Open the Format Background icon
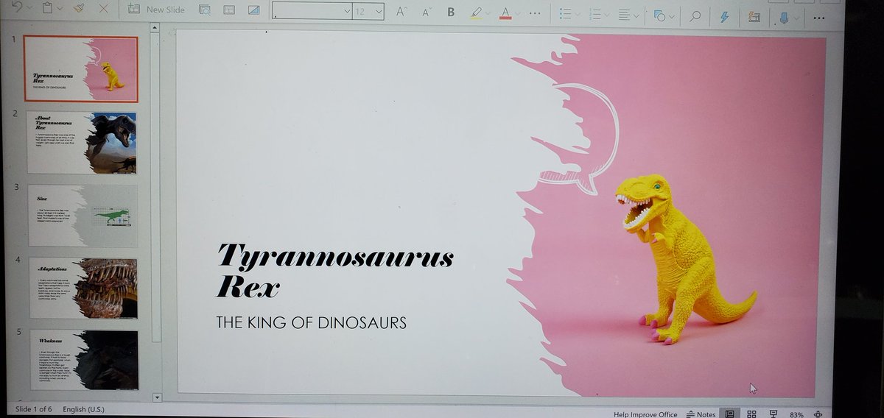884x418 pixels. tap(253, 10)
